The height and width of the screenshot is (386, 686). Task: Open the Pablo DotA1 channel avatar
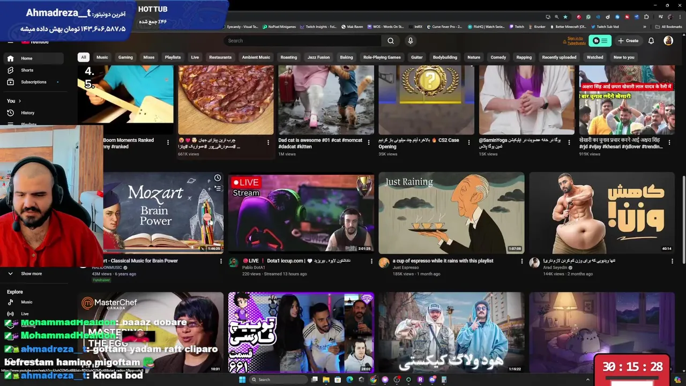[234, 263]
